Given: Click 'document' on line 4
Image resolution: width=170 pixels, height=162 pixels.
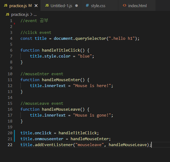Looking at the screenshot, I should point(63,39).
